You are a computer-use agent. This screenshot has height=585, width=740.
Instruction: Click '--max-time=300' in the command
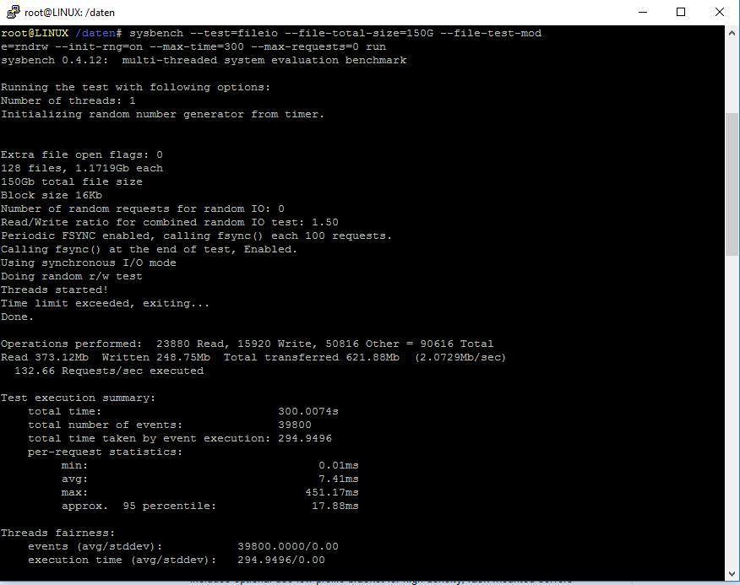click(x=197, y=46)
